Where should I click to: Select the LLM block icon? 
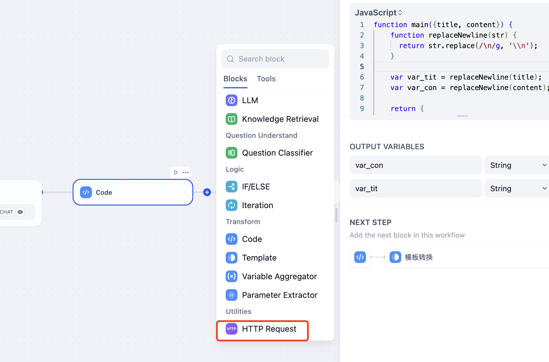click(231, 100)
